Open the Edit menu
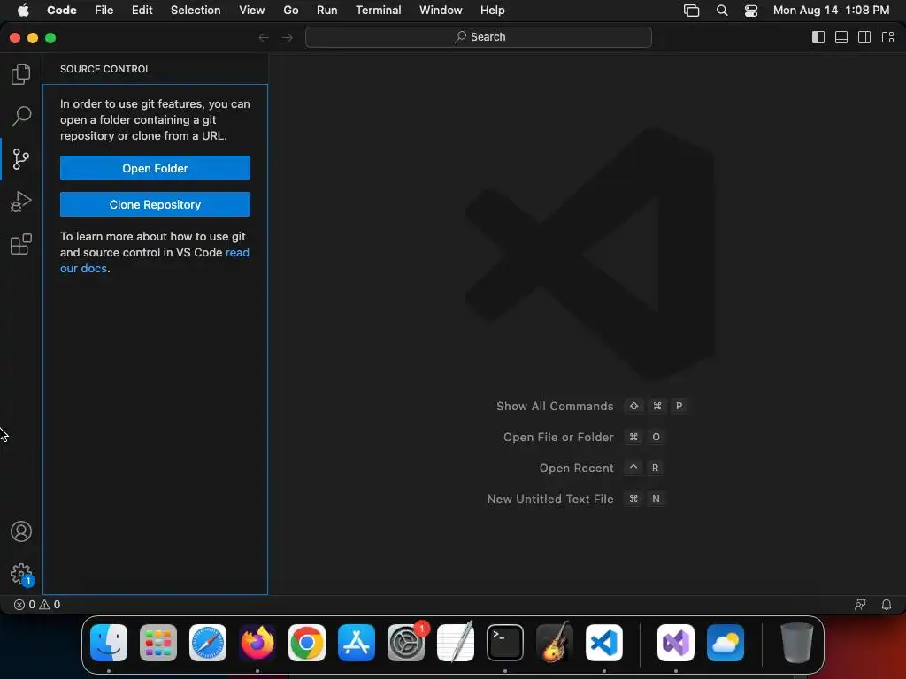This screenshot has width=906, height=679. (x=142, y=11)
